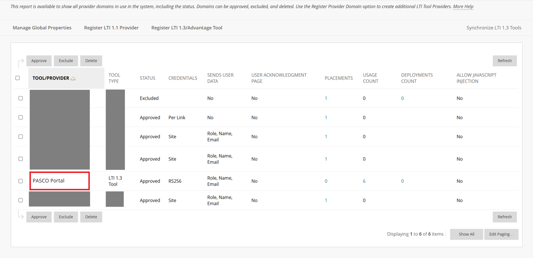Screen dimensions: 533x258
Task: Click the bottom Refresh button
Action: [505, 217]
